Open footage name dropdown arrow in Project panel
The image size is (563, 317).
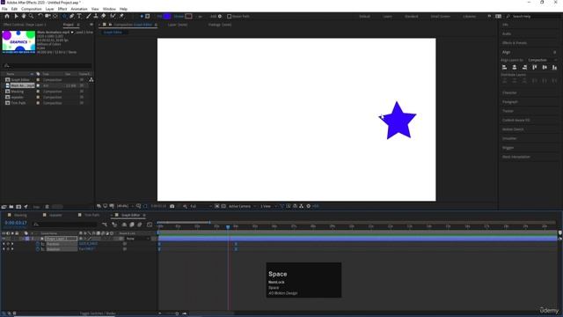(x=72, y=33)
